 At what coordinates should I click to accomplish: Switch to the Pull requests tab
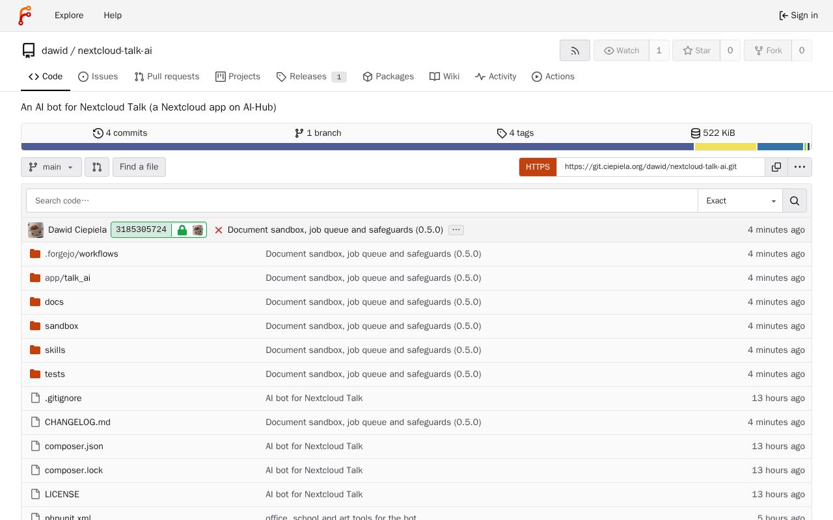coord(167,77)
